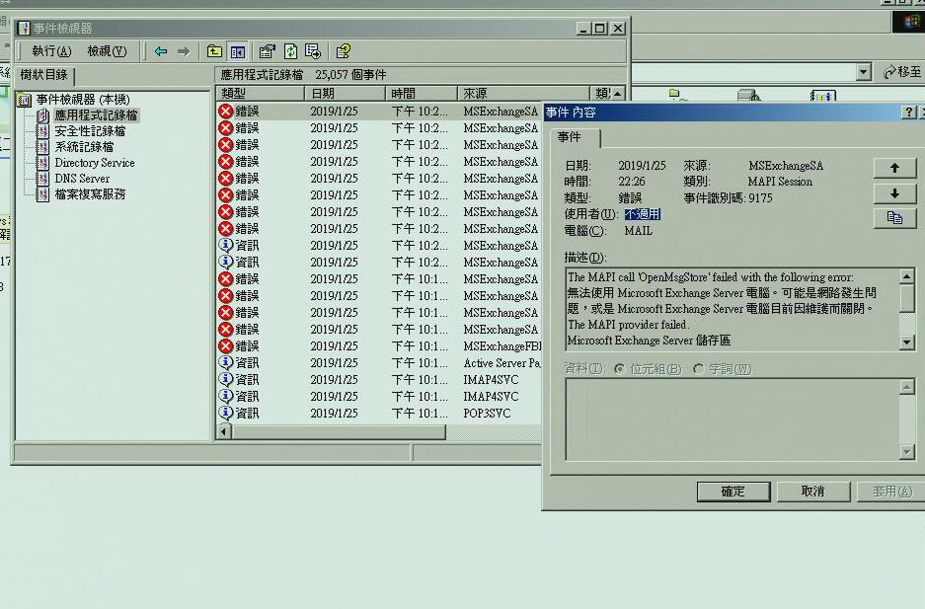Click the empty 資料 data box
The height and width of the screenshot is (609, 925).
732,419
